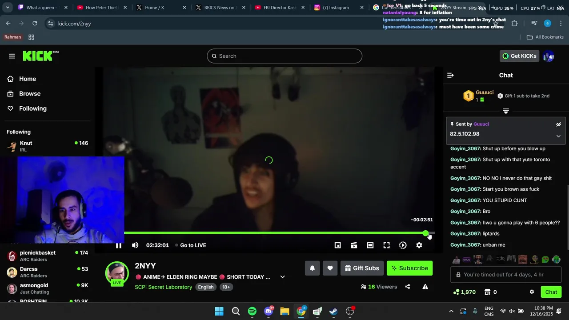The width and height of the screenshot is (569, 320).
Task: Click the Get KICKs button
Action: pos(520,56)
